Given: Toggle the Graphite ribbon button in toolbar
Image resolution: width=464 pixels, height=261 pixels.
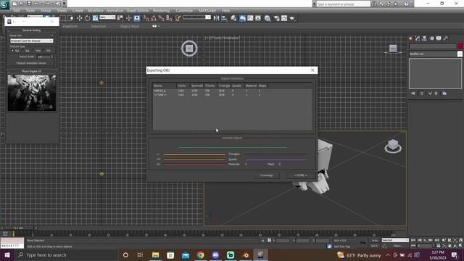Looking at the screenshot, I should [x=242, y=18].
